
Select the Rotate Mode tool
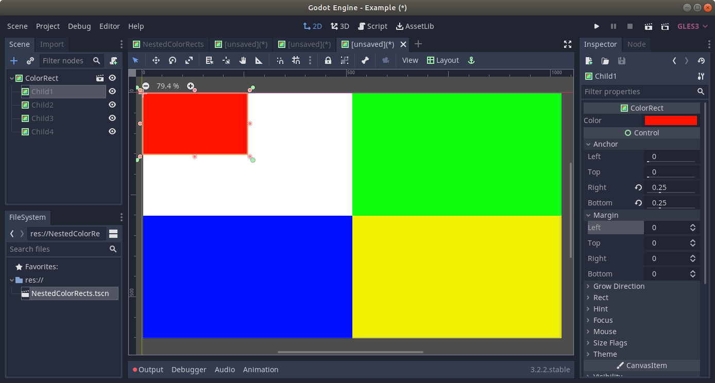click(173, 60)
